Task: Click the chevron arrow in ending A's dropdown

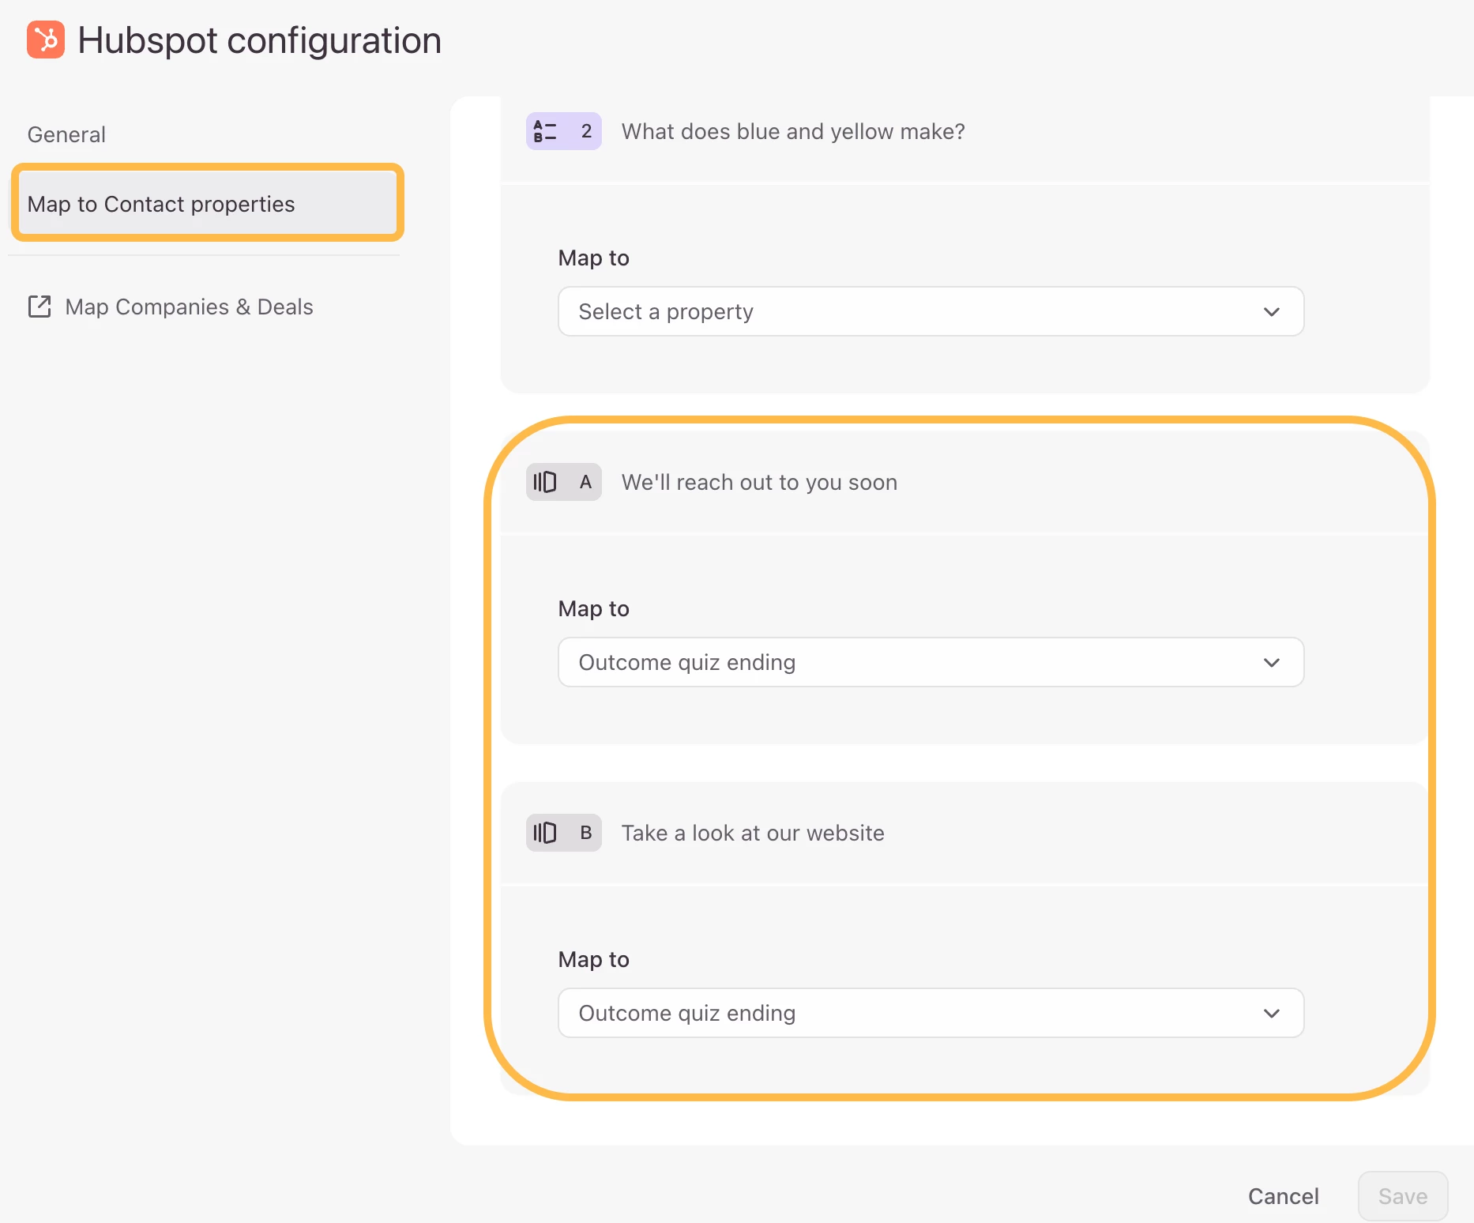Action: (x=1271, y=663)
